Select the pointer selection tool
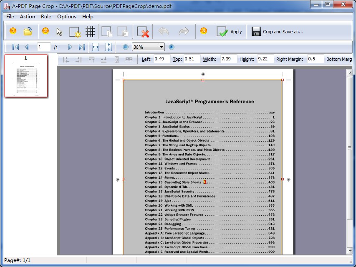 (x=59, y=31)
